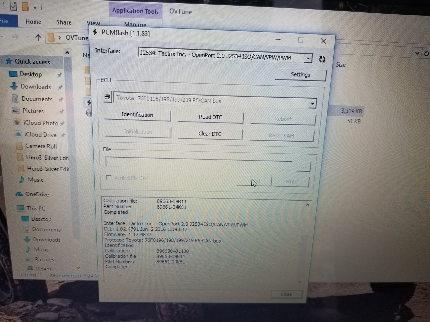The image size is (430, 322).
Task: Go up one folder level in Explorer
Action: tap(38, 37)
